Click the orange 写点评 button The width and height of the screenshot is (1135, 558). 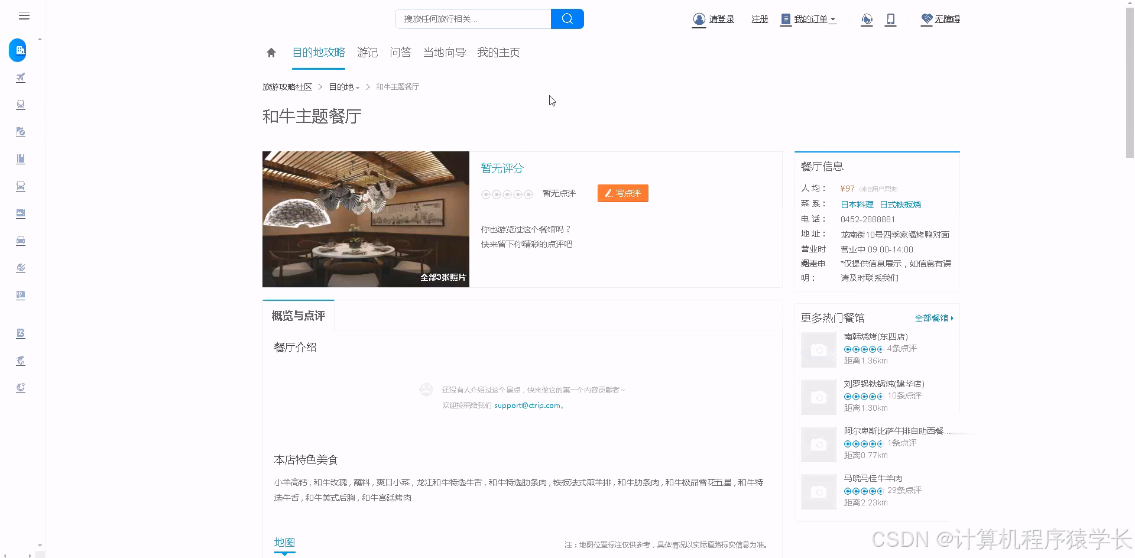(x=622, y=193)
